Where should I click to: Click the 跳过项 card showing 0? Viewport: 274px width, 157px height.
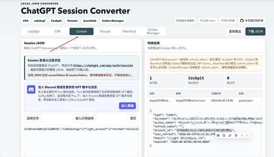[x=243, y=81]
